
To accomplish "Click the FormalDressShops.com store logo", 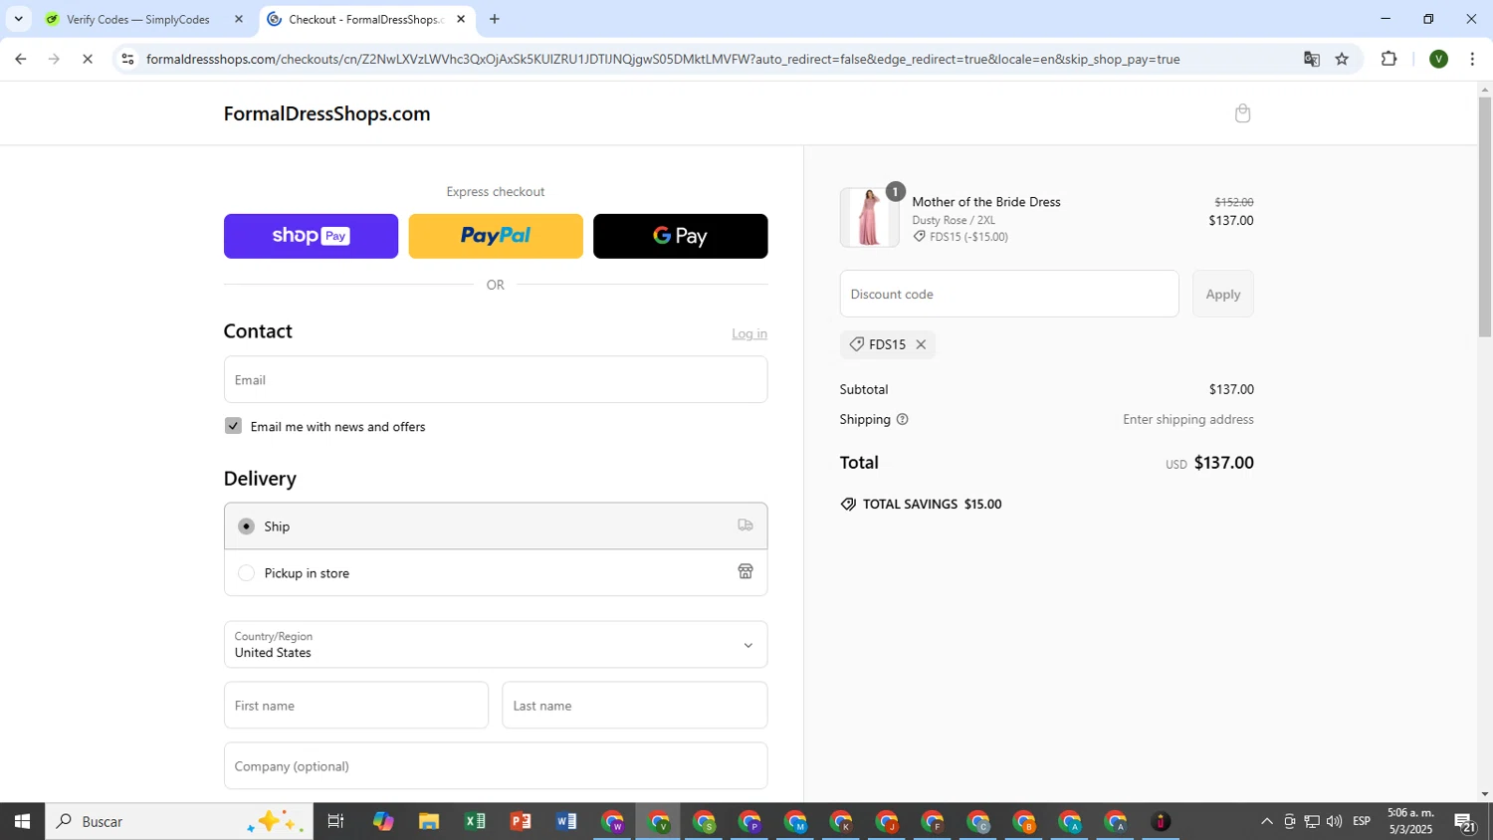I will (x=326, y=113).
